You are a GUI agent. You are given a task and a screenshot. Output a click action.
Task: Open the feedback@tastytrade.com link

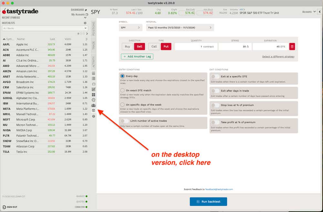click(x=219, y=189)
